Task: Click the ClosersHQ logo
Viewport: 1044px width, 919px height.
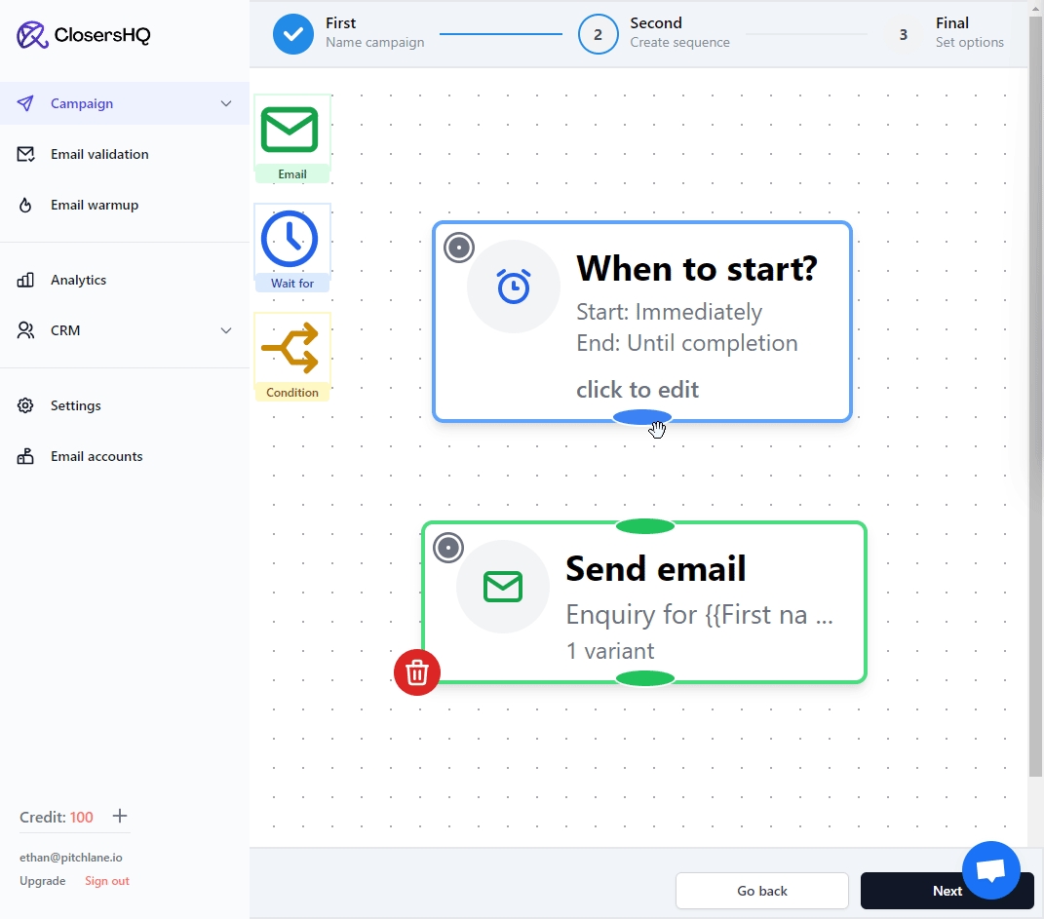Action: 84,36
